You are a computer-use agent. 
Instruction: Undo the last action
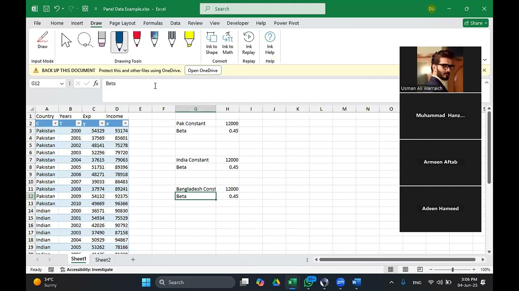[x=57, y=9]
